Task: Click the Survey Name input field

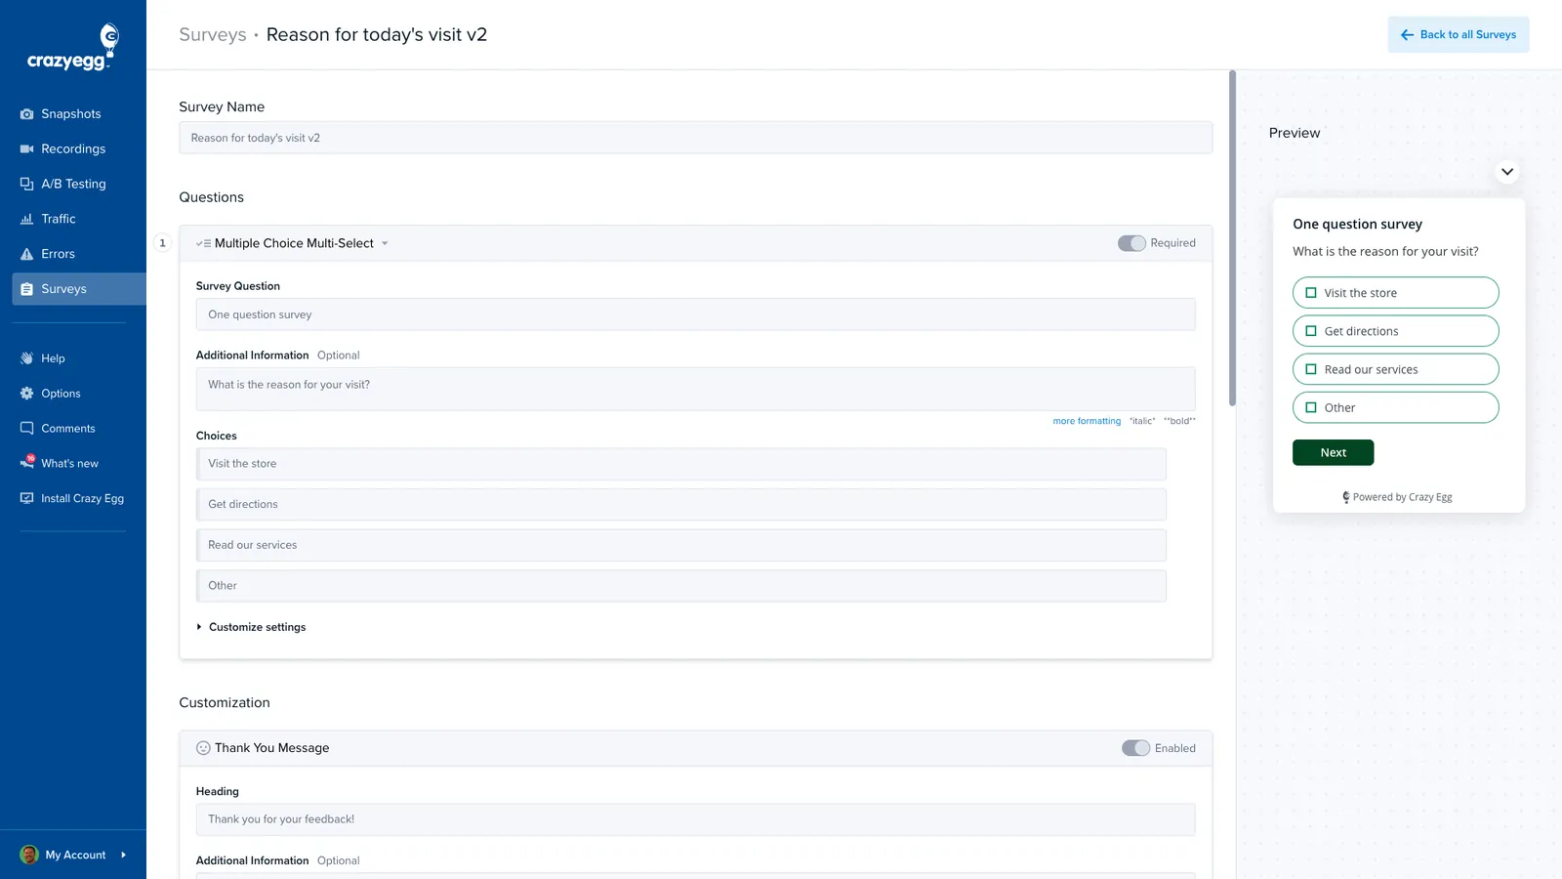Action: click(x=695, y=138)
